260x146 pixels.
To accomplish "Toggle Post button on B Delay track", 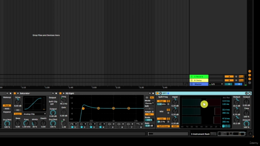I will [x=241, y=80].
